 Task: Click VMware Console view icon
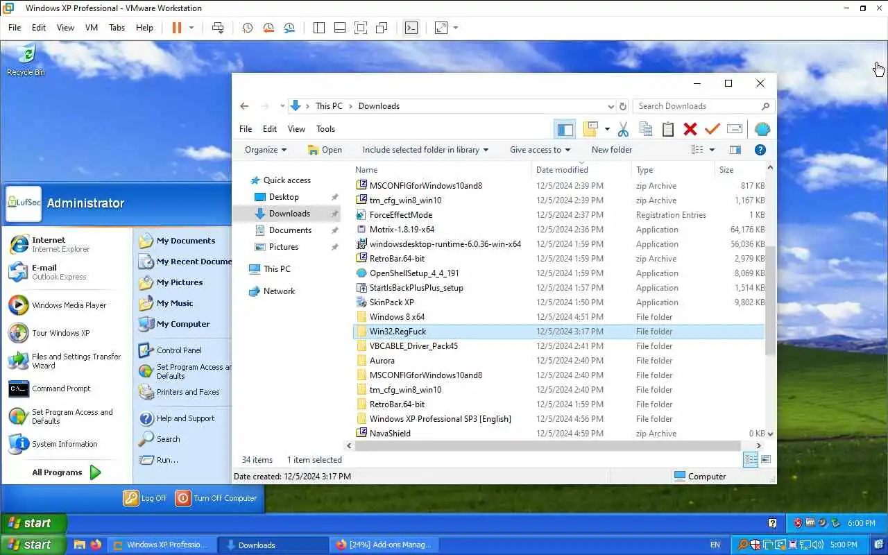click(x=411, y=28)
